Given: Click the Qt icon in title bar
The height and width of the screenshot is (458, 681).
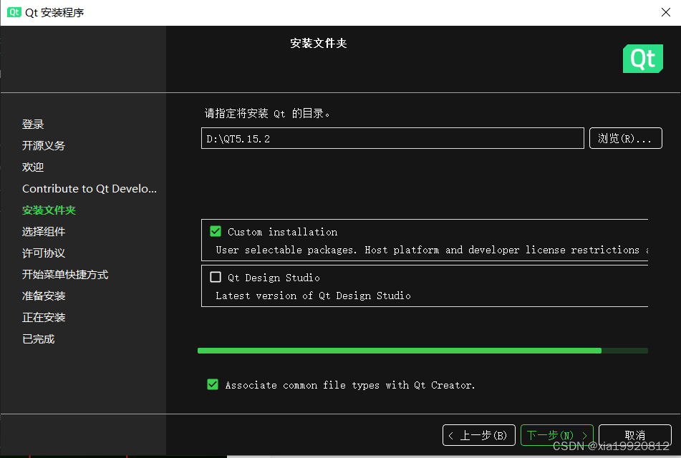Looking at the screenshot, I should point(14,12).
